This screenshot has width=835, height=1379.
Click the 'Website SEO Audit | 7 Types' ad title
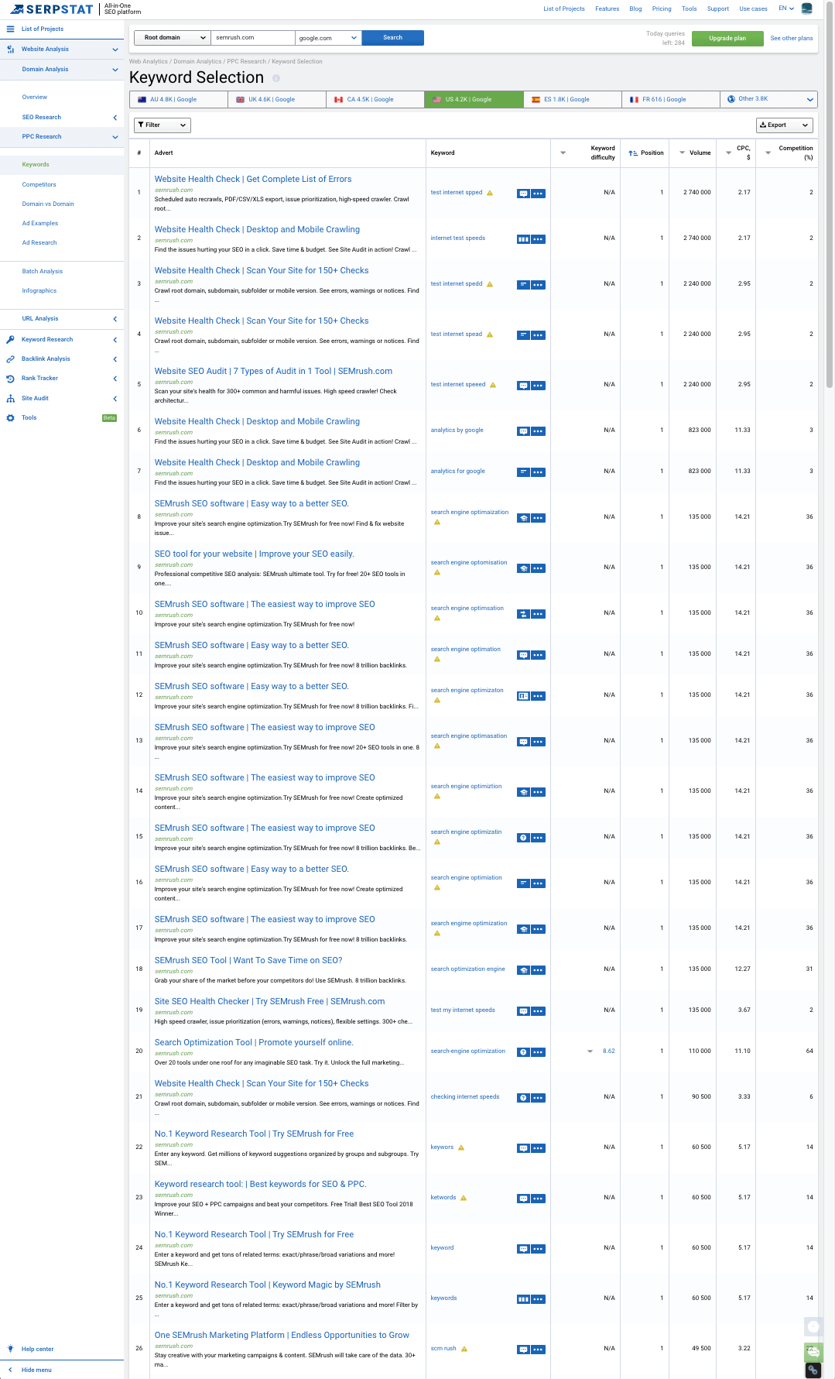[273, 372]
